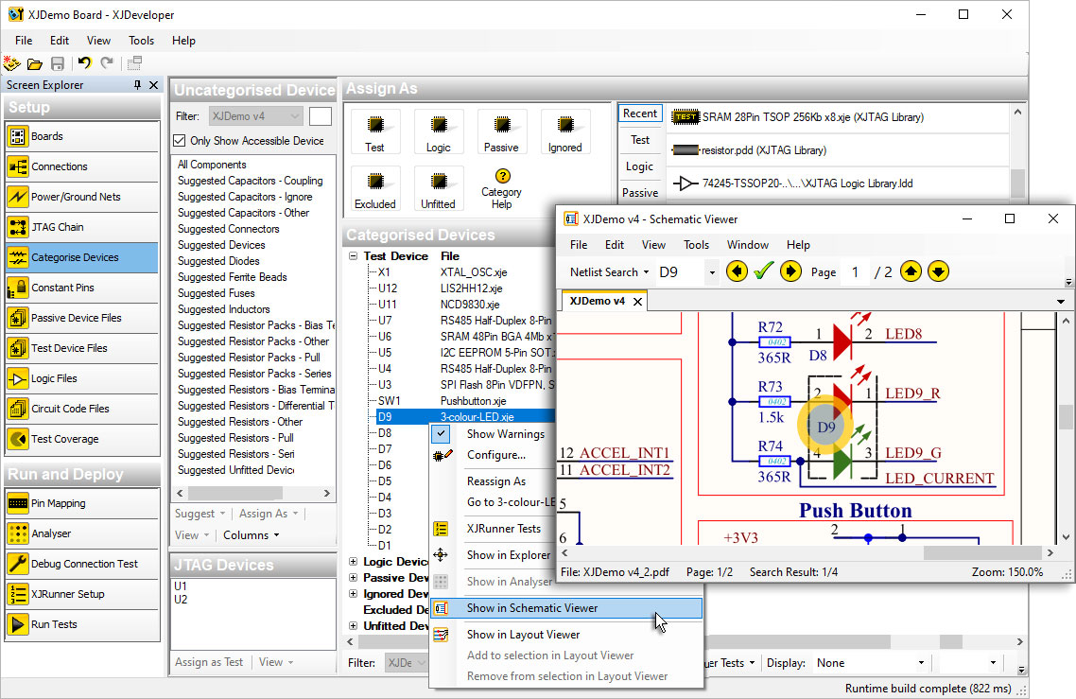
Task: Open the Debug Connection Test screen
Action: pyautogui.click(x=82, y=564)
